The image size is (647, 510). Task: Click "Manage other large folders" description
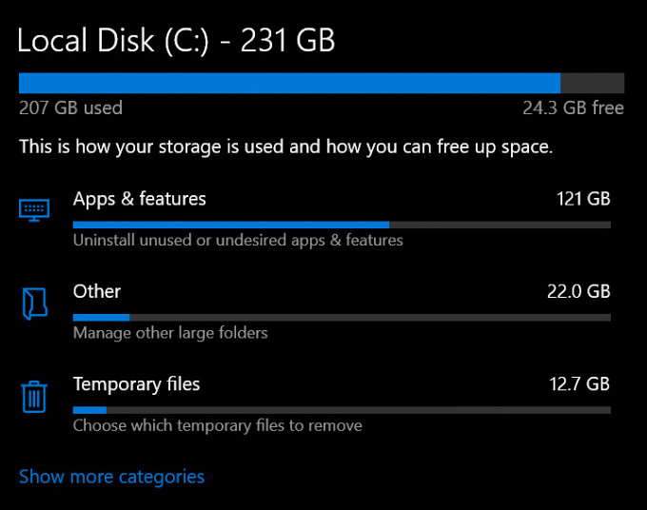pos(170,333)
